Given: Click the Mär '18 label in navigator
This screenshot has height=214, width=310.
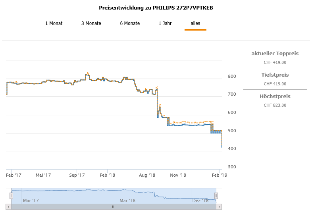Looking at the screenshot, I should point(127,201).
